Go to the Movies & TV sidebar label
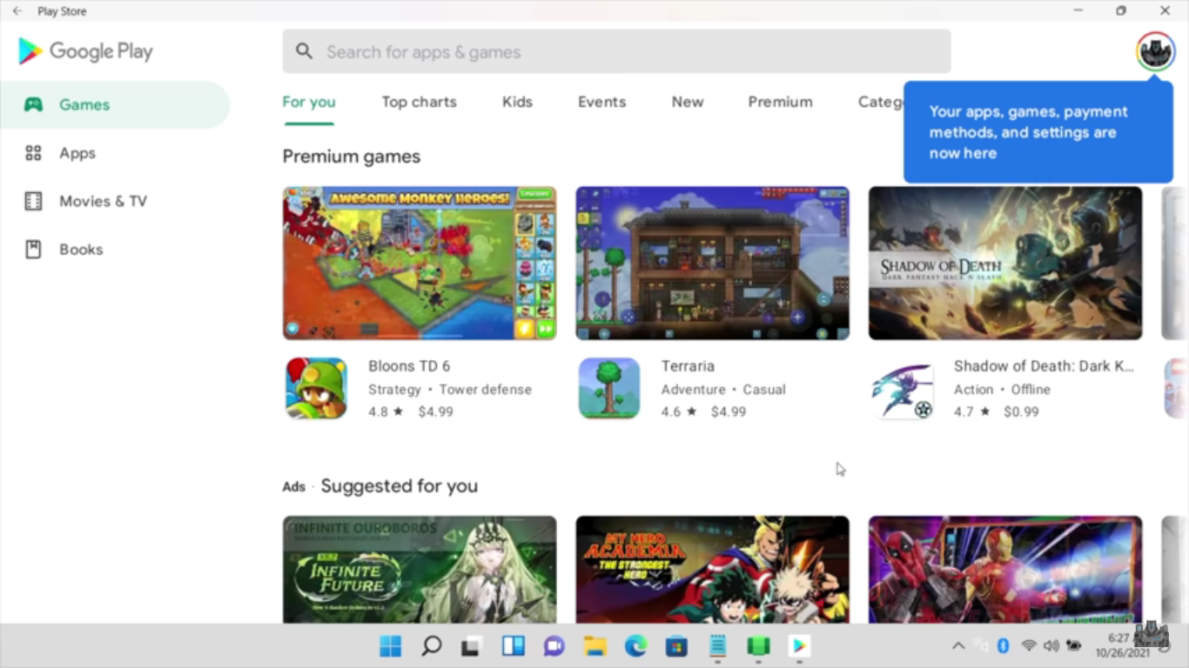Image resolution: width=1189 pixels, height=668 pixels. point(103,201)
